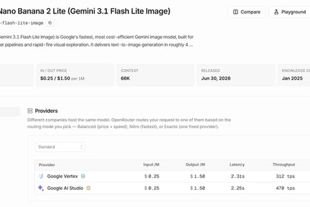Image resolution: width=310 pixels, height=207 pixels.
Task: Click the 470 tps throughput value
Action: click(285, 188)
